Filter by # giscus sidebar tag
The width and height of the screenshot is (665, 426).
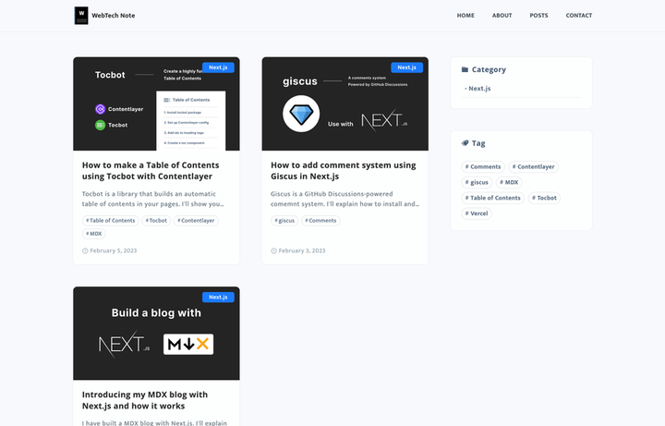477,182
